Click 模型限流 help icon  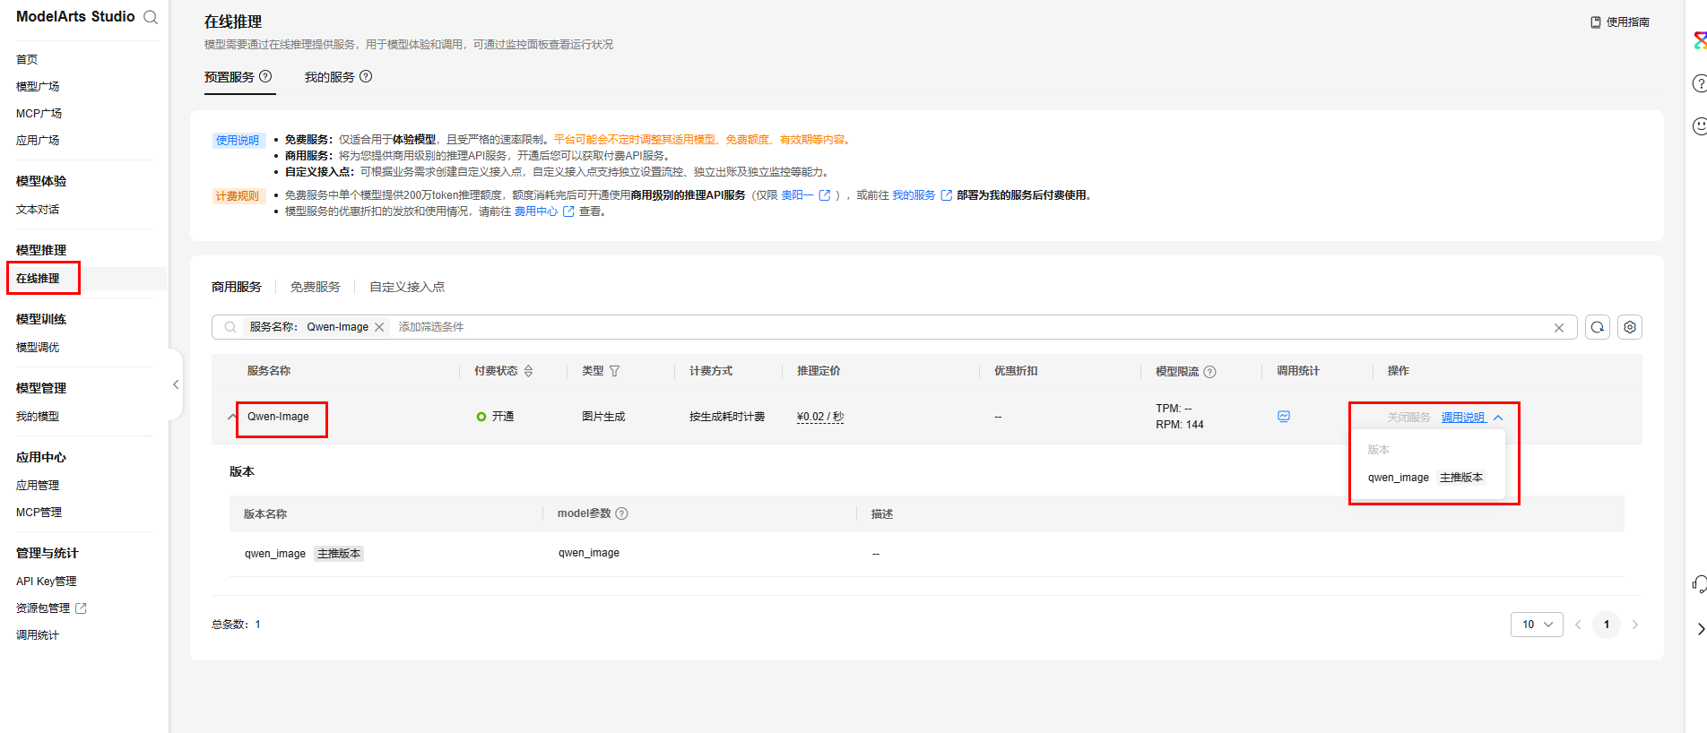[1209, 372]
